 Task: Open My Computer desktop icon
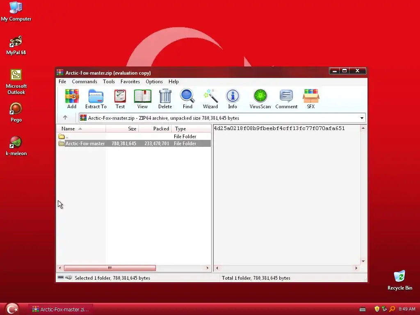[x=16, y=11]
